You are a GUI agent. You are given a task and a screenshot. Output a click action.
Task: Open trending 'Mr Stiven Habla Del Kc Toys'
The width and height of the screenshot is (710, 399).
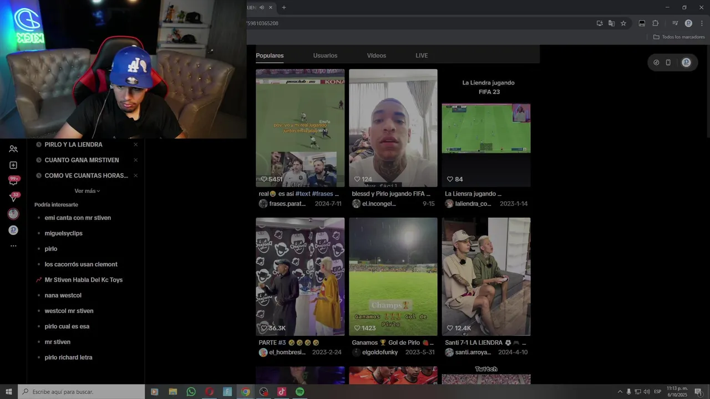tap(83, 280)
